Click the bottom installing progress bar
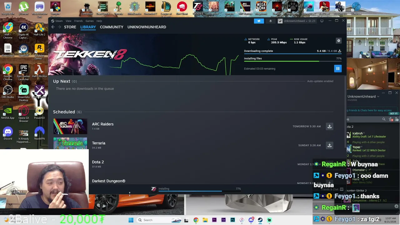Viewport: 400px width, 225px height. 200,191
